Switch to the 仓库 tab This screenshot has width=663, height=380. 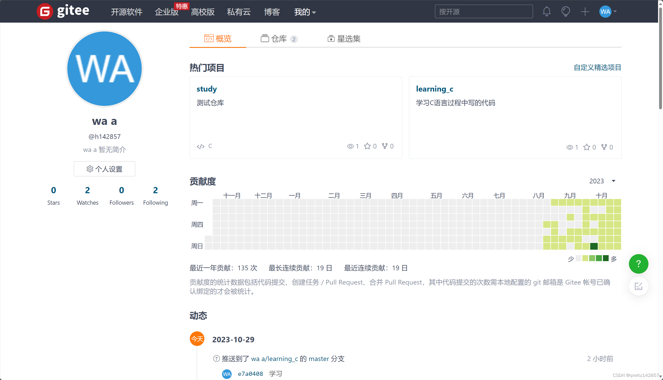point(278,39)
